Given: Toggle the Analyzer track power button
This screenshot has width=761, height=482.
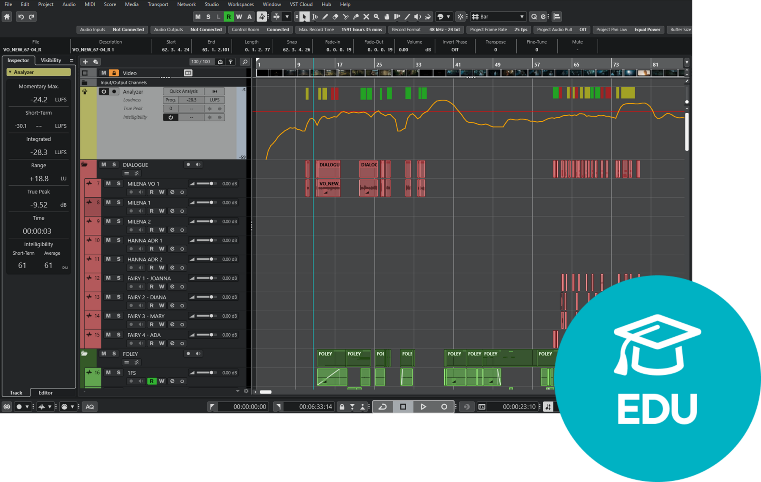Looking at the screenshot, I should coord(104,92).
